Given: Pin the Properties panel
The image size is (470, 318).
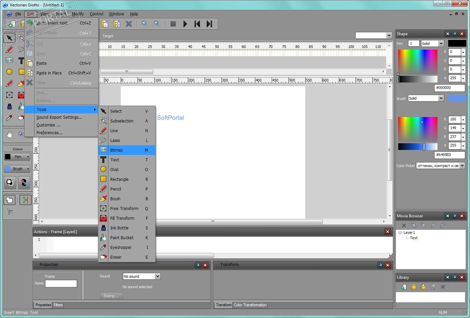Looking at the screenshot, I should [x=198, y=265].
